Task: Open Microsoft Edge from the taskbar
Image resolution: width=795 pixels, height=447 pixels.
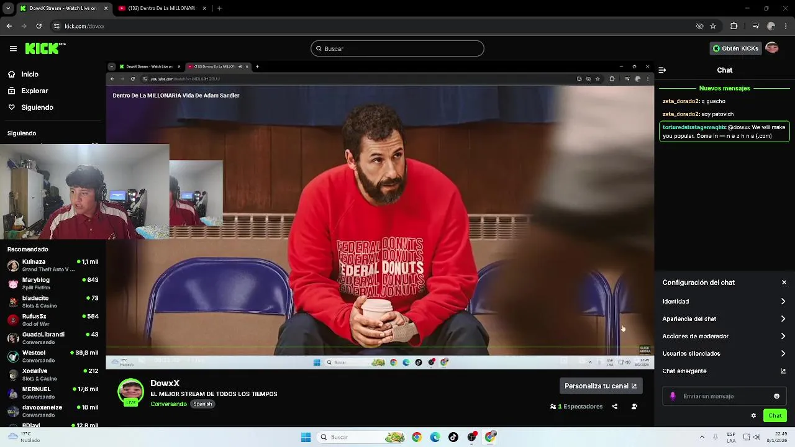Action: [x=435, y=437]
